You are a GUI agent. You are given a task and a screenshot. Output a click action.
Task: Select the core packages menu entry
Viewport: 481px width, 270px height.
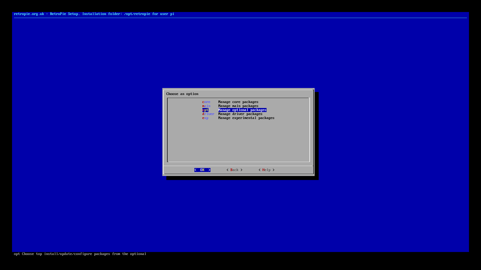click(x=230, y=102)
